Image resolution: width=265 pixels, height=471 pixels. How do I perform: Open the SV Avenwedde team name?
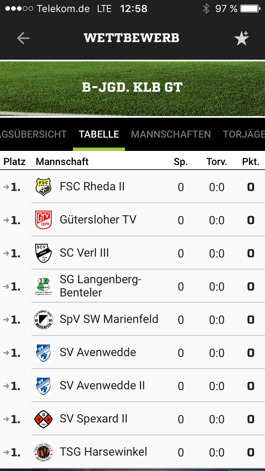[x=98, y=352]
